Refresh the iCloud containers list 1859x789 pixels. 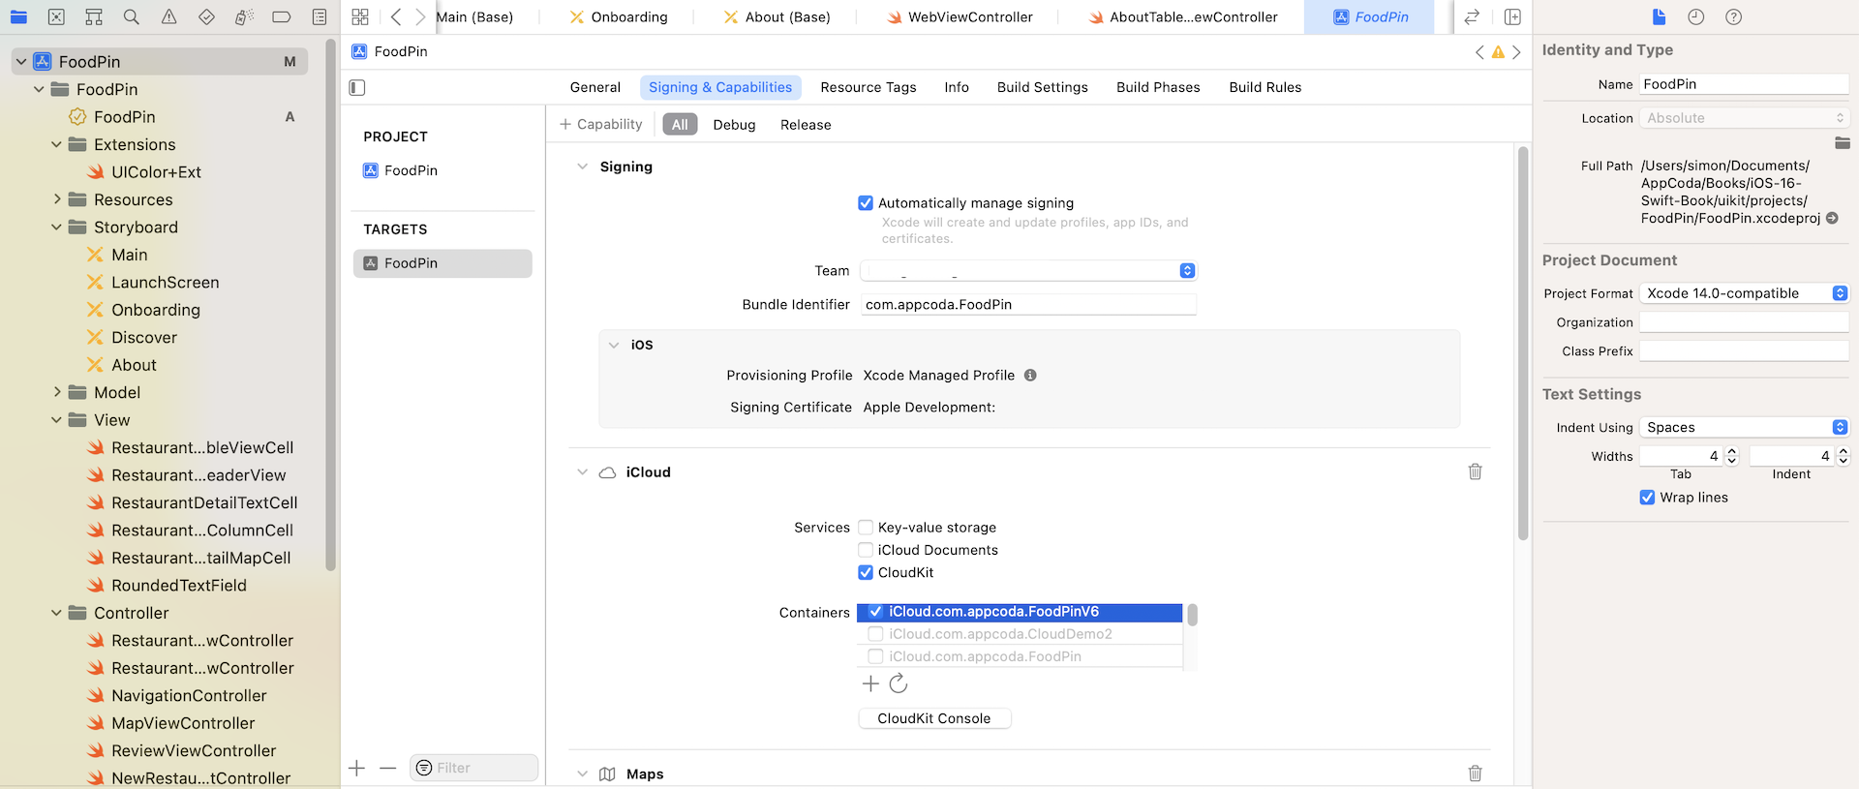click(x=899, y=683)
